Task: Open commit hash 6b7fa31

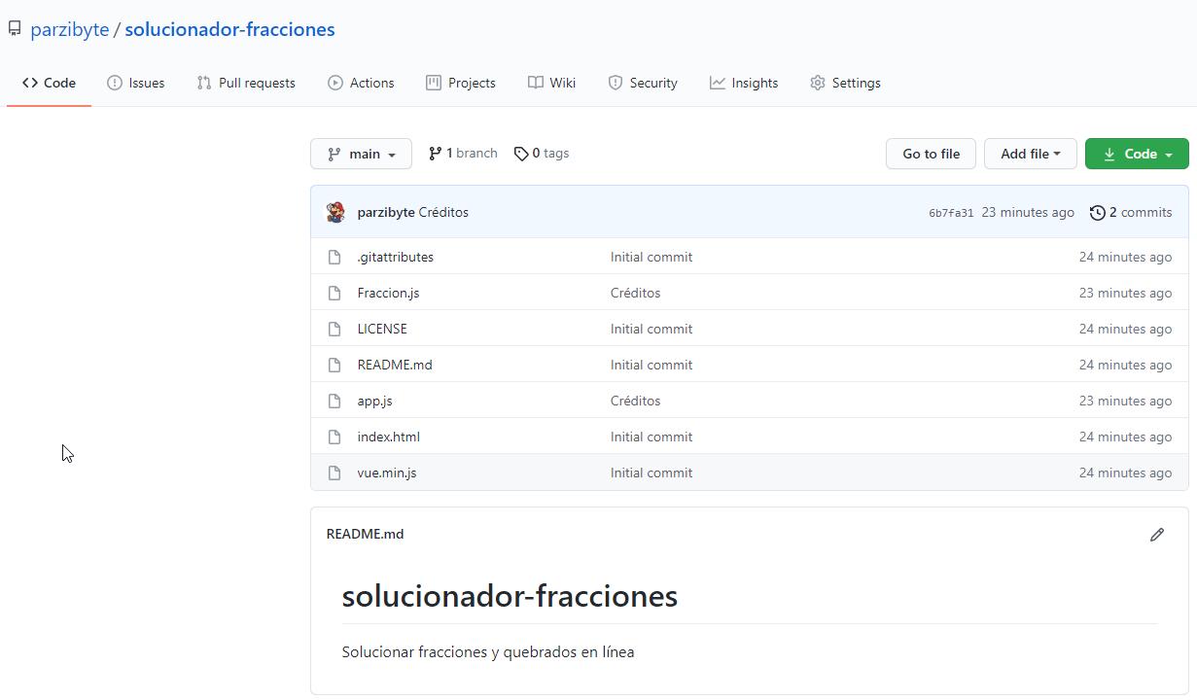Action: [x=951, y=213]
